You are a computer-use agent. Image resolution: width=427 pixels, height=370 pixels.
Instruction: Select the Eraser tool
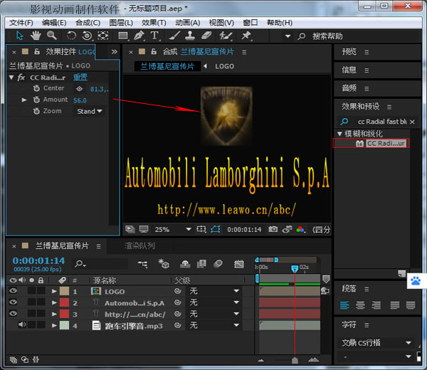tap(206, 36)
